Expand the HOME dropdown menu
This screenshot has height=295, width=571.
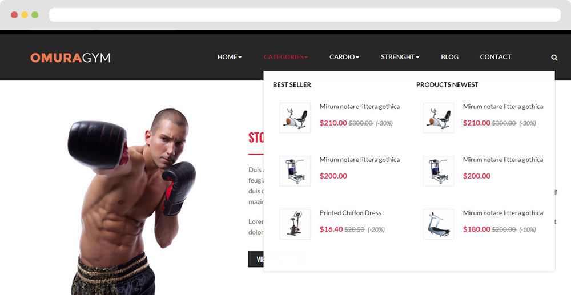click(x=230, y=57)
